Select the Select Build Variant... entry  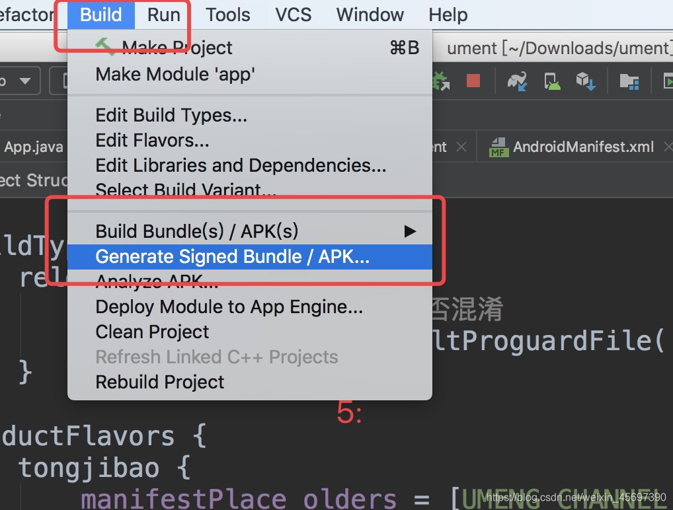point(250,189)
